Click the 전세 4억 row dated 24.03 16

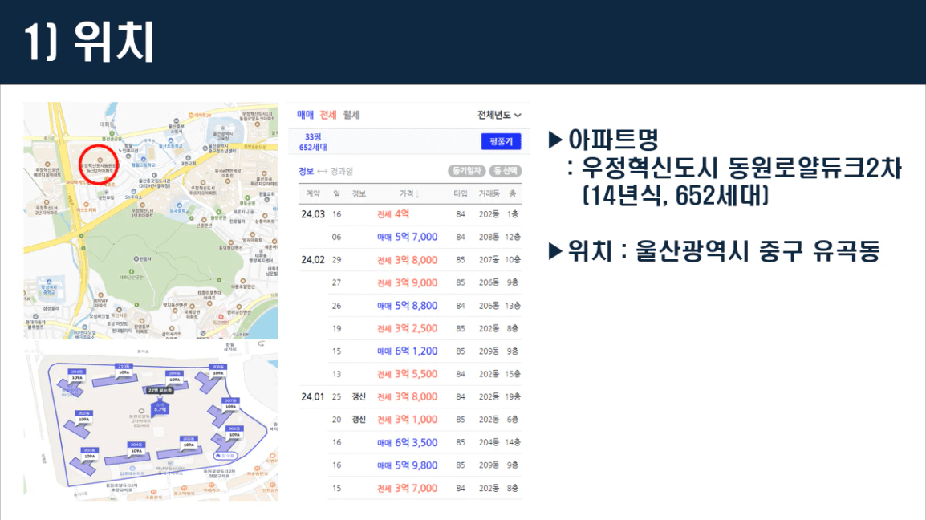pos(410,214)
